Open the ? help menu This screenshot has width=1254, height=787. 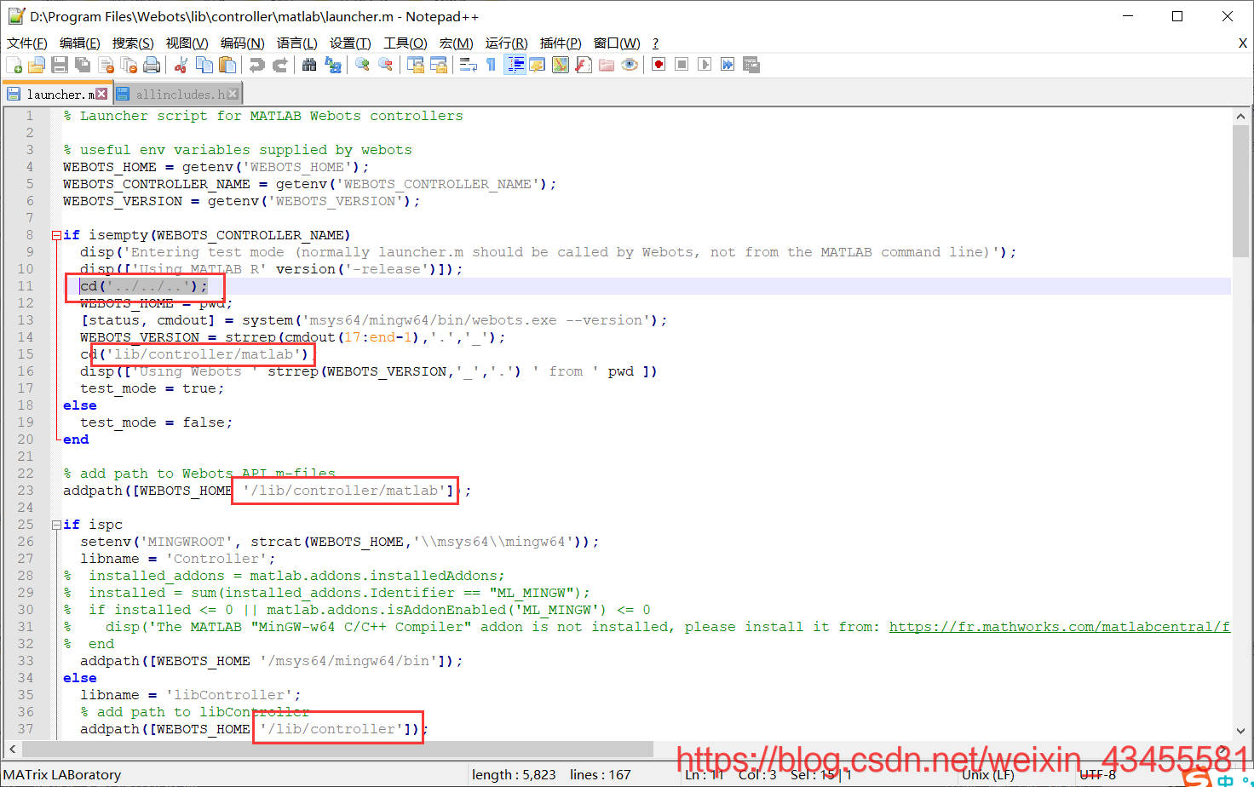pos(655,43)
